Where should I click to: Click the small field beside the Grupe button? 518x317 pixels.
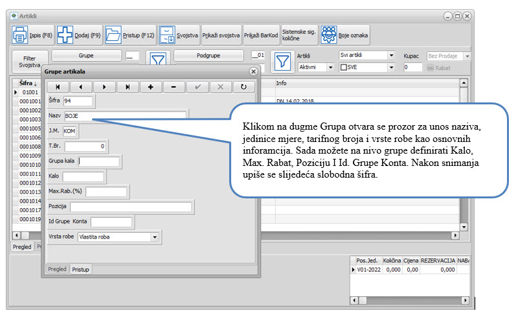pos(132,56)
